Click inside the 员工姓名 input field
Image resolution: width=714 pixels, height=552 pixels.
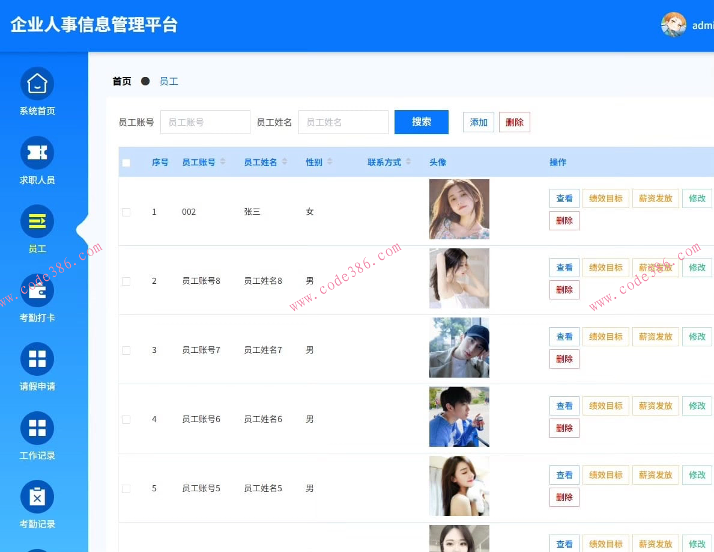pyautogui.click(x=343, y=121)
